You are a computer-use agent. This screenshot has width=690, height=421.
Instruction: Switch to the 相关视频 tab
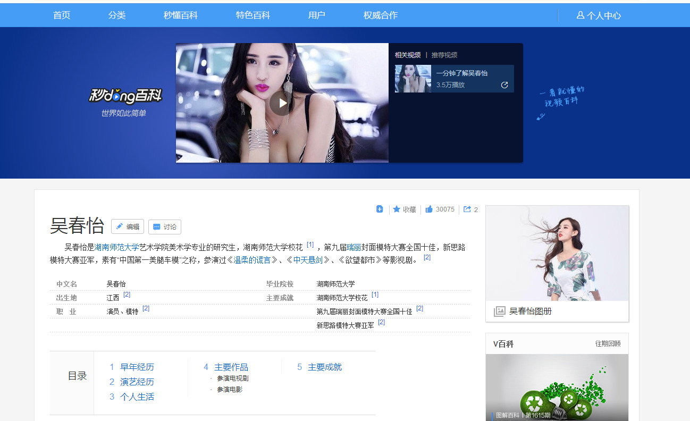[407, 55]
